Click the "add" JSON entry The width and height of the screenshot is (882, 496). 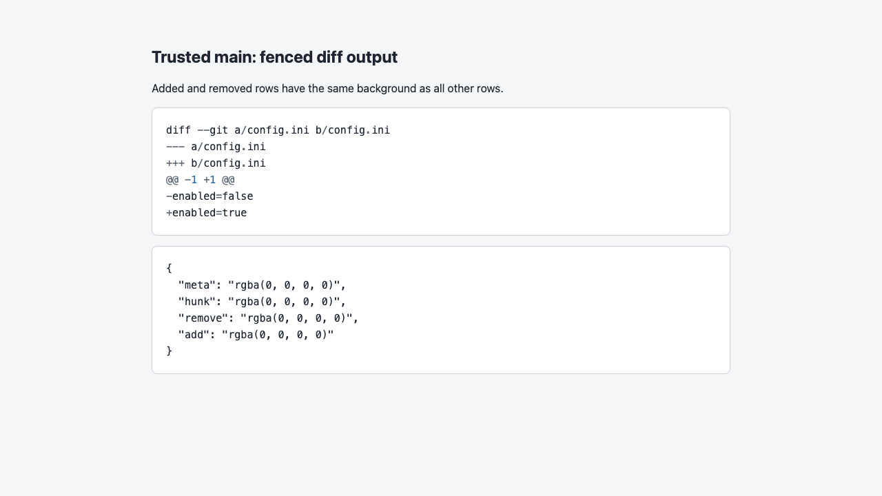256,334
